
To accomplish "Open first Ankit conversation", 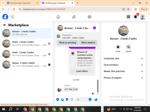I will pos(26,44).
